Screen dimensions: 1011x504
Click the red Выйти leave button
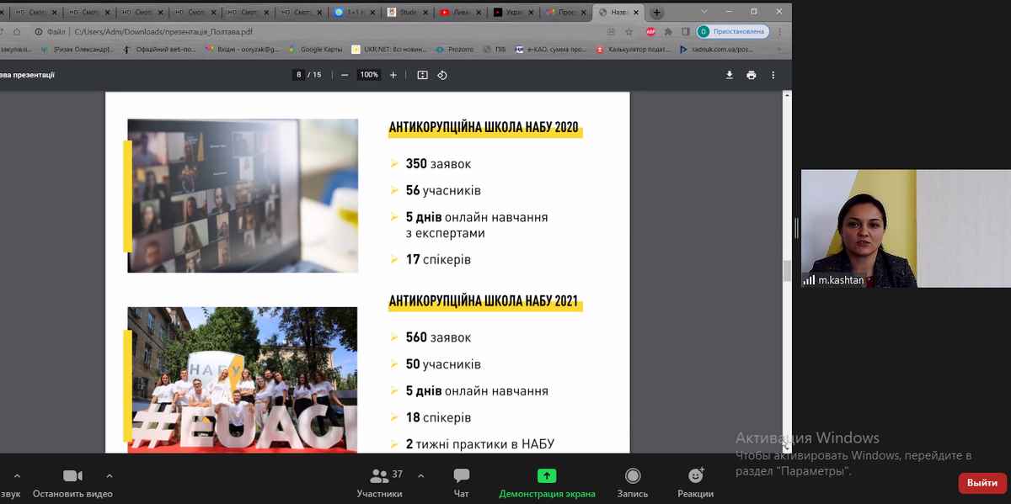coord(982,483)
